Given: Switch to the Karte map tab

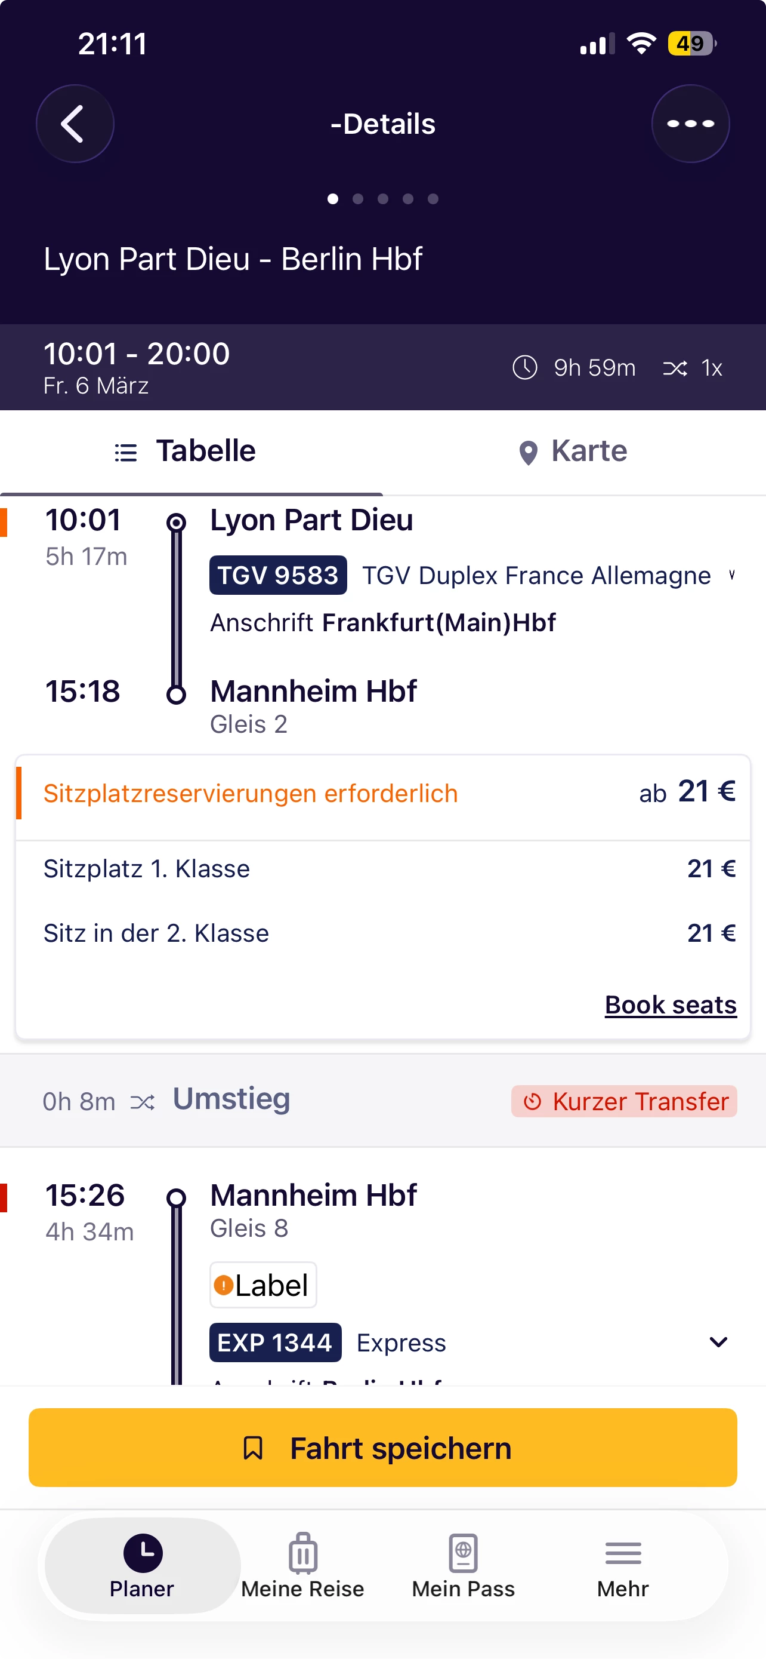Looking at the screenshot, I should coord(574,451).
